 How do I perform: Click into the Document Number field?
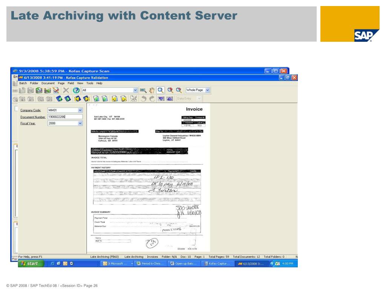click(65, 117)
